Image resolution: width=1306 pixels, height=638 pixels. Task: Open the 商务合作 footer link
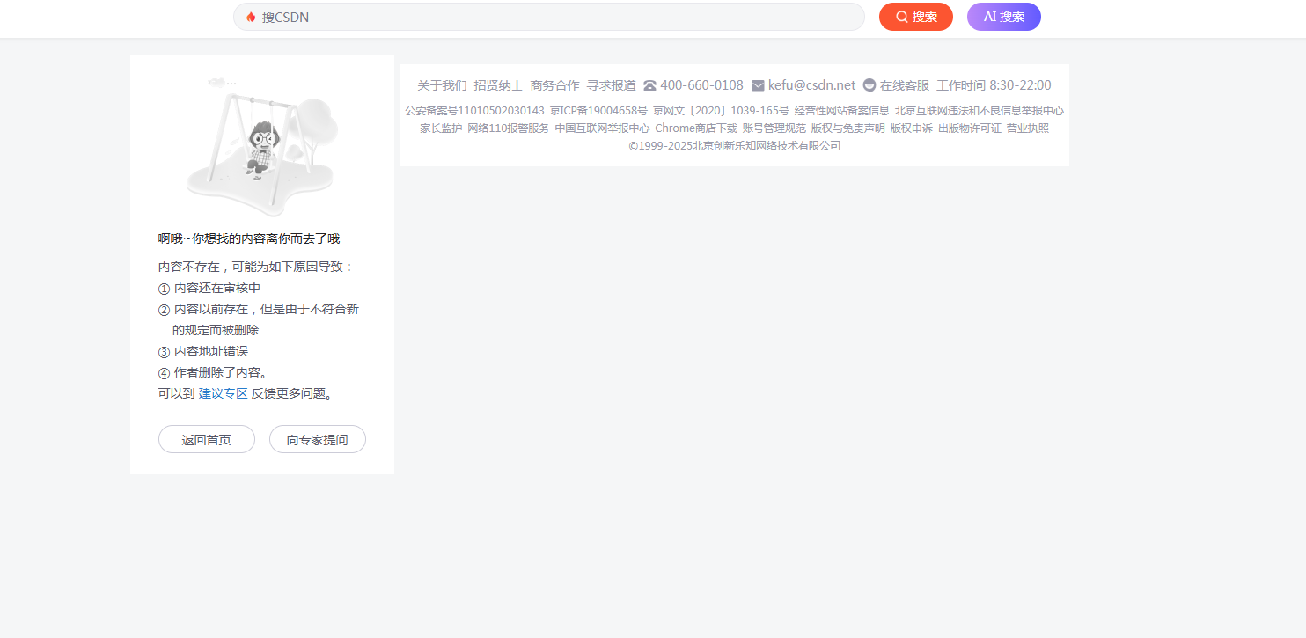(x=554, y=85)
